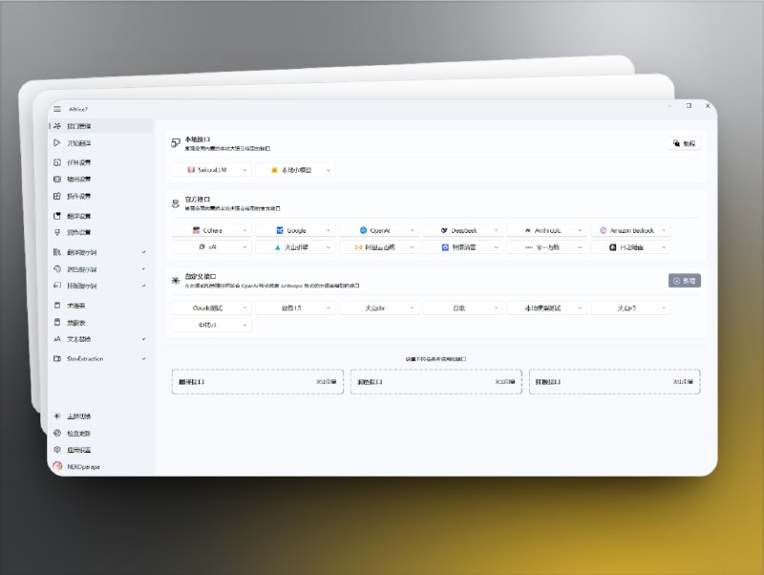This screenshot has width=764, height=575.
Task: Click the Google logo icon
Action: [x=280, y=230]
